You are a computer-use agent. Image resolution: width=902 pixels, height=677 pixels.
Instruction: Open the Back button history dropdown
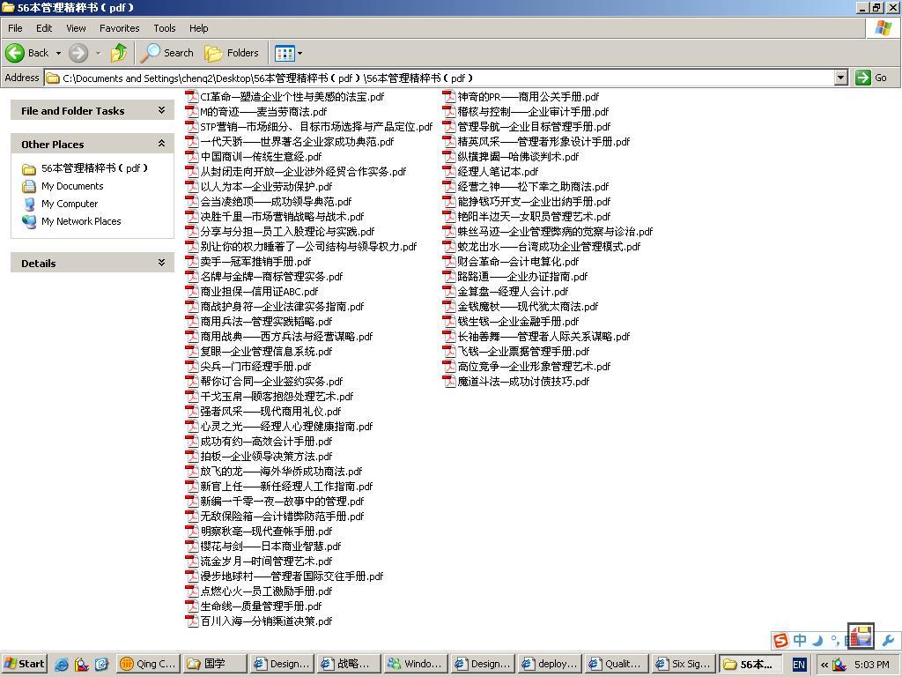(x=58, y=53)
